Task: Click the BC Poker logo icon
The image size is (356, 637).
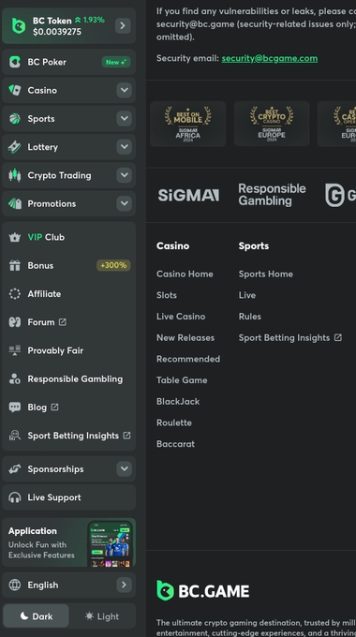Action: [15, 62]
